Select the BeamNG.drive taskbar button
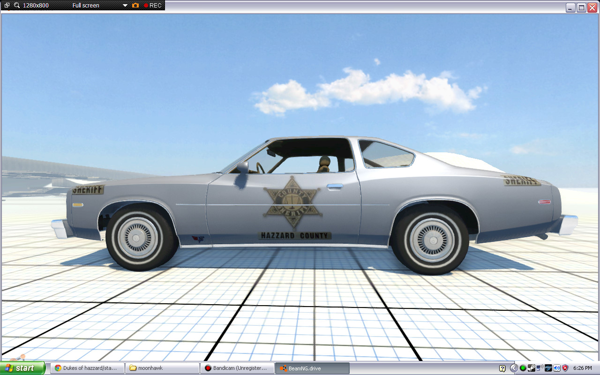Image resolution: width=600 pixels, height=375 pixels. click(x=312, y=368)
